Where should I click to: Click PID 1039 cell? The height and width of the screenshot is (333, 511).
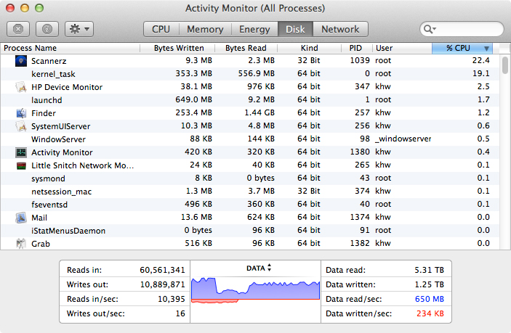point(360,60)
